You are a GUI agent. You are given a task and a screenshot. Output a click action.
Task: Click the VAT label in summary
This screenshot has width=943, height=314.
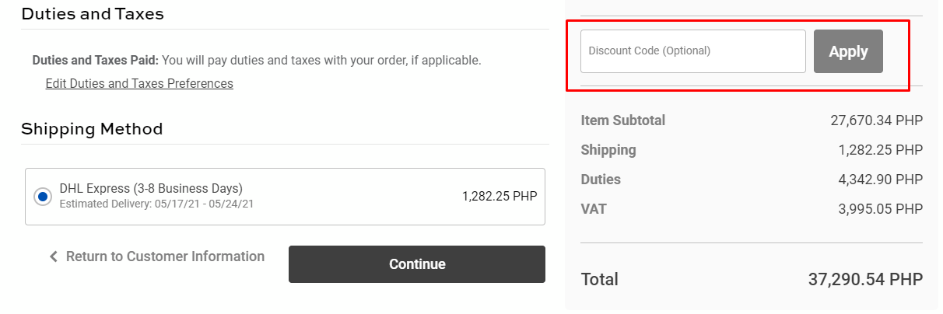593,209
